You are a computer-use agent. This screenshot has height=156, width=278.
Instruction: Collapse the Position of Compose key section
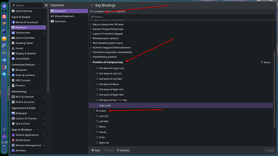pos(91,62)
